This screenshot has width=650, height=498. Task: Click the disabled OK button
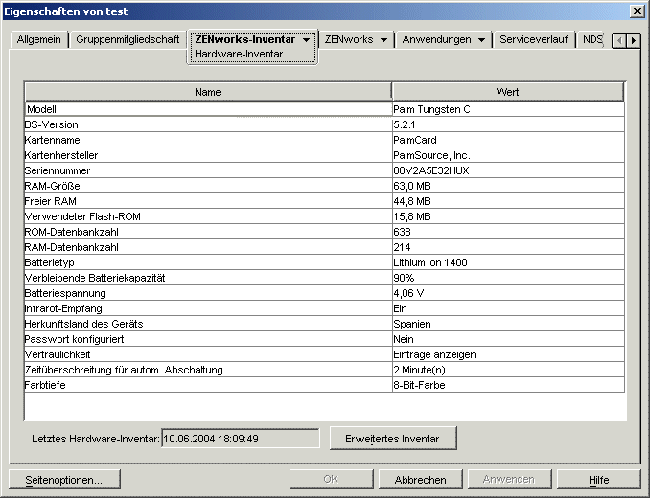pos(331,480)
